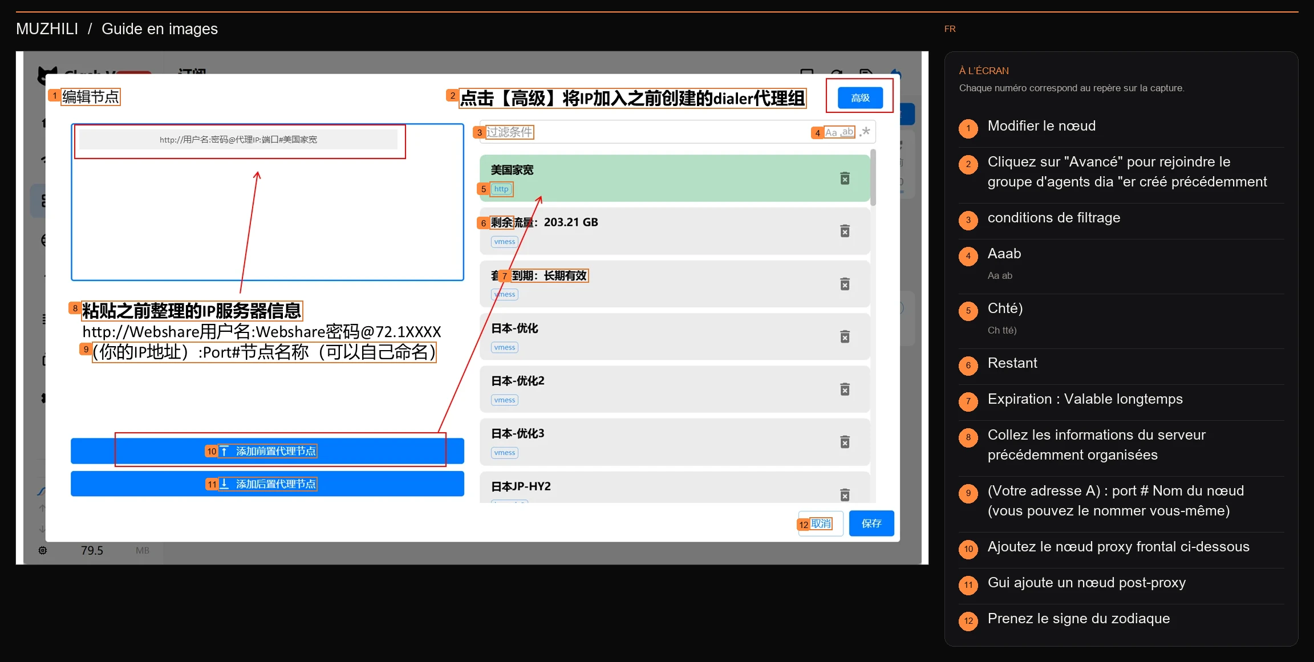Delete the 日本-优化2 node
Image resolution: width=1314 pixels, height=662 pixels.
845,389
